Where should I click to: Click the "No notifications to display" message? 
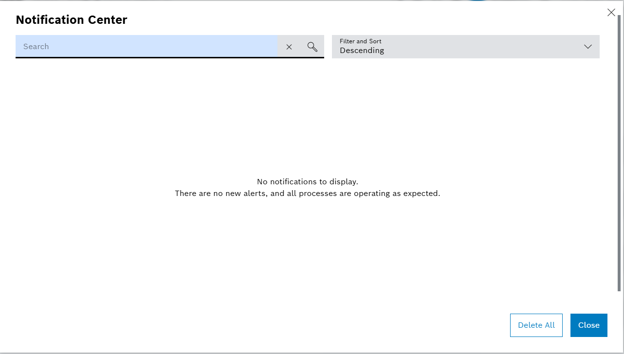tap(307, 182)
